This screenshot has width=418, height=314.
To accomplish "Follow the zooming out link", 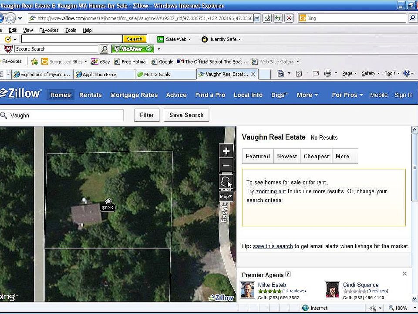I will click(x=271, y=191).
